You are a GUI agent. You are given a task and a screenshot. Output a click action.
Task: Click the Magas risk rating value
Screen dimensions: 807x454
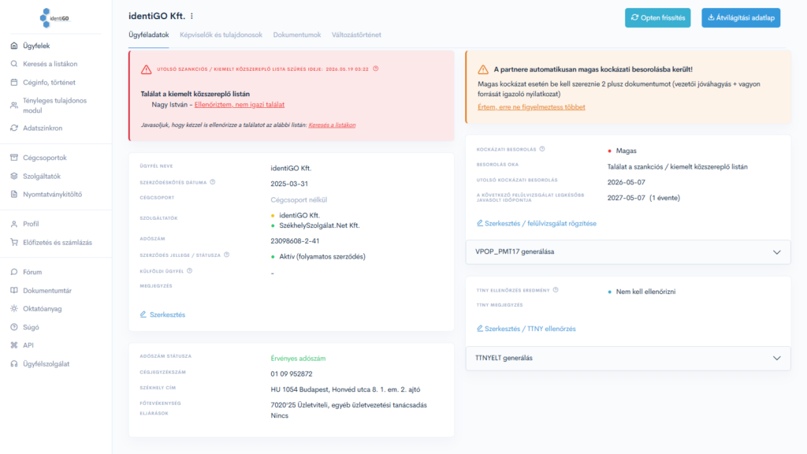coord(626,151)
